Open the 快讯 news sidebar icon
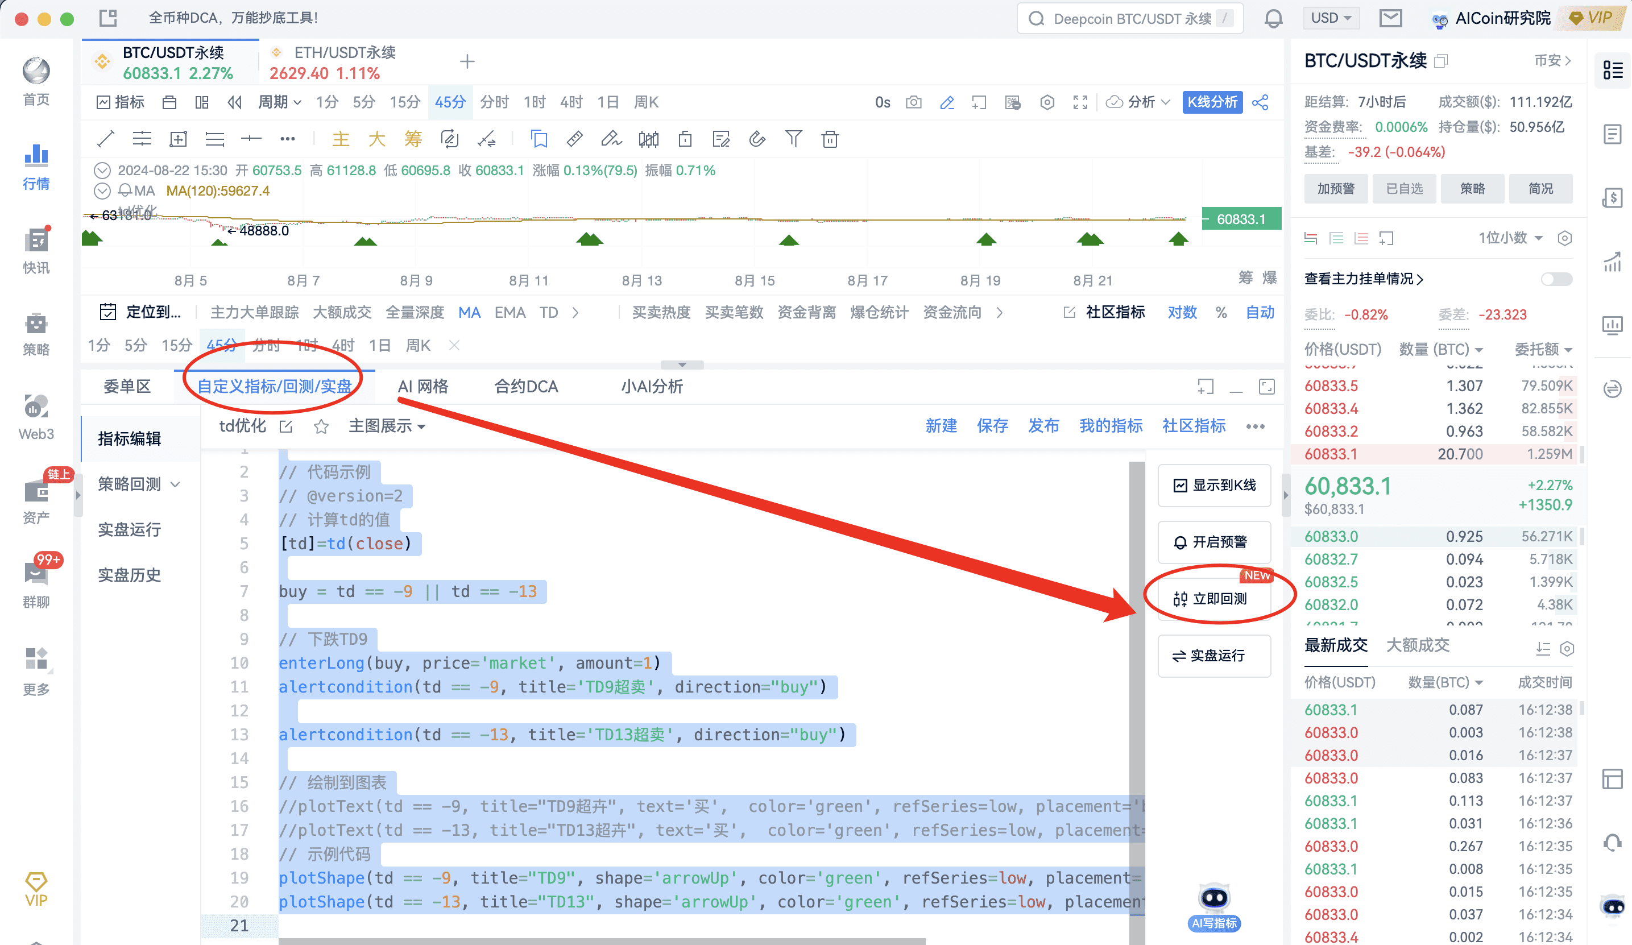This screenshot has width=1632, height=945. tap(36, 250)
